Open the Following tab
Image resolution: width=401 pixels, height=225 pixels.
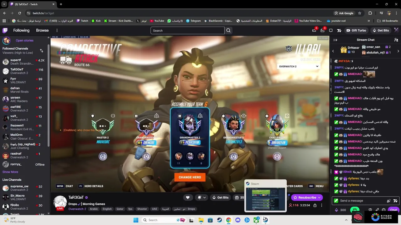point(21,30)
